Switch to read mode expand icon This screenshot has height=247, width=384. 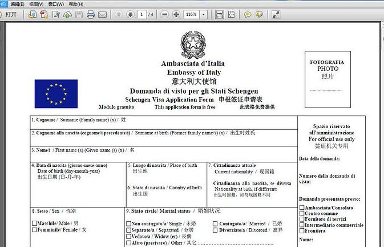tap(276, 14)
